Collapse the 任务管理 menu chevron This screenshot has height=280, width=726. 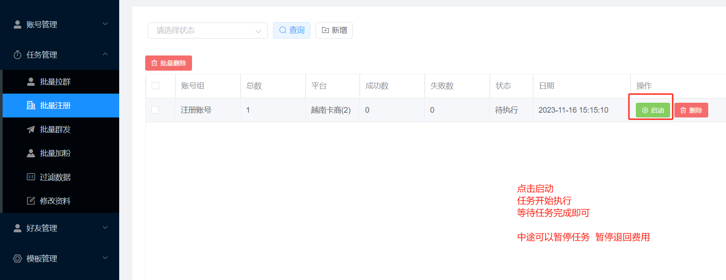coord(105,54)
